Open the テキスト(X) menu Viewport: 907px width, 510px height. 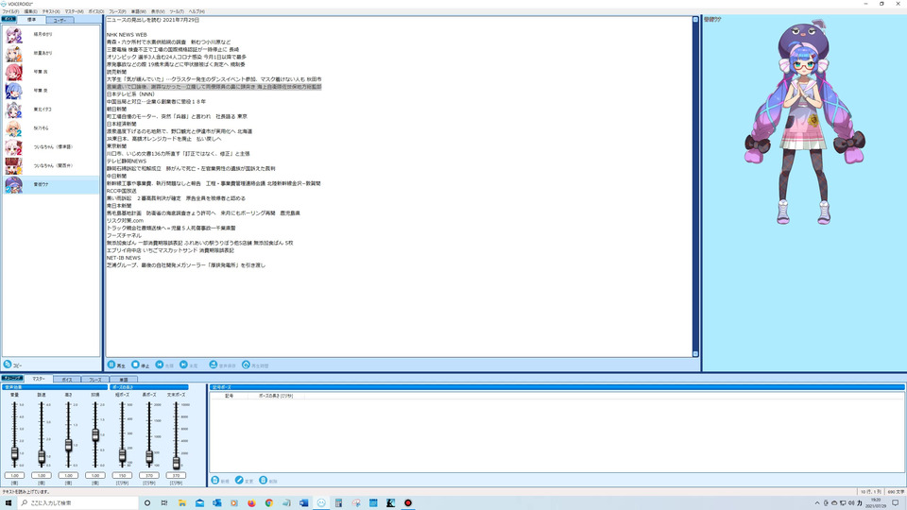click(x=51, y=11)
